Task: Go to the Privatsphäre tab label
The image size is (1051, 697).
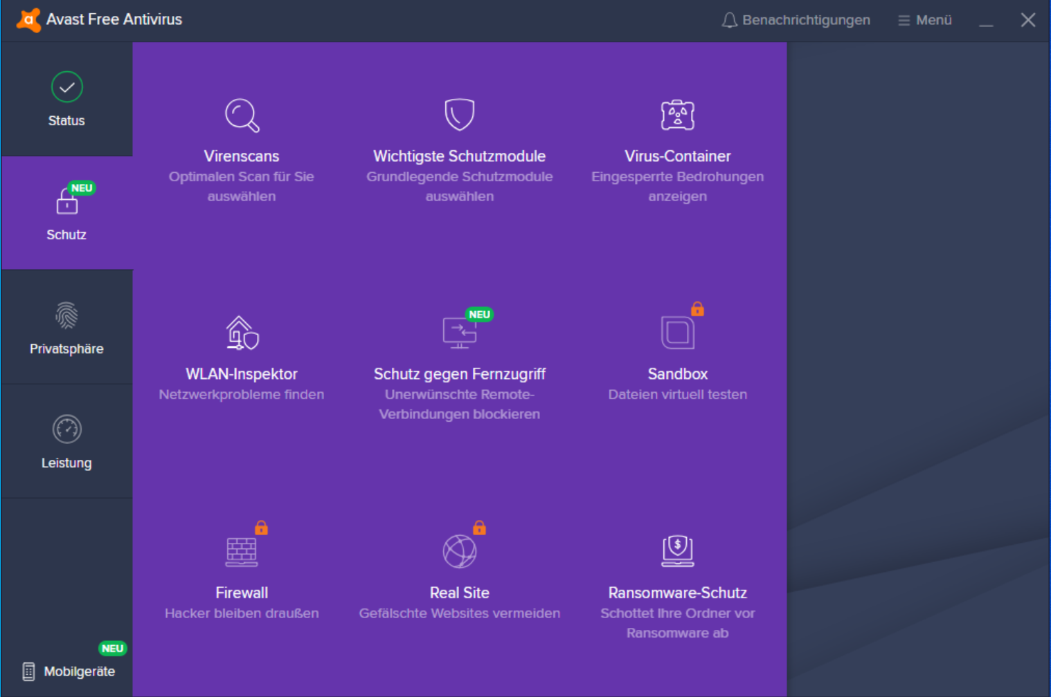Action: [66, 349]
